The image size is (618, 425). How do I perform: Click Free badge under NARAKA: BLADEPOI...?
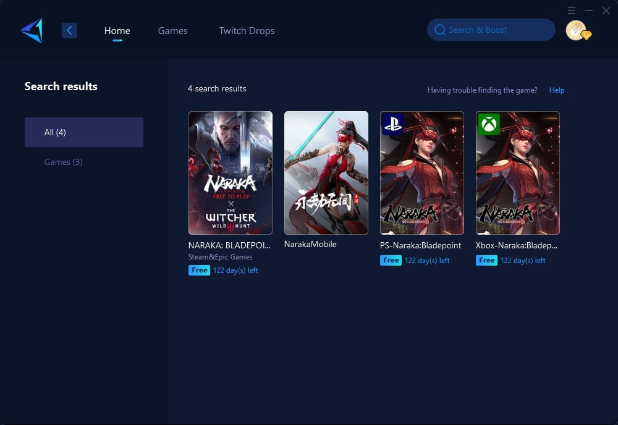[199, 270]
